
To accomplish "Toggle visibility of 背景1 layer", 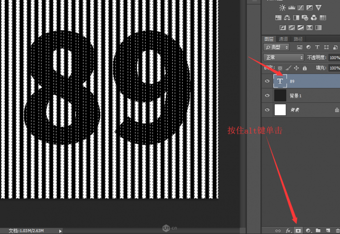I will [x=267, y=96].
